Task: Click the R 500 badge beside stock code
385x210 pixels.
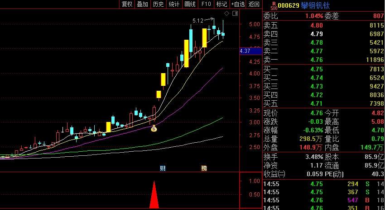Action: tap(274, 5)
